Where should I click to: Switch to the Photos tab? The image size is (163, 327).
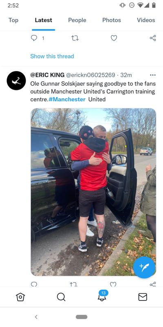click(112, 20)
